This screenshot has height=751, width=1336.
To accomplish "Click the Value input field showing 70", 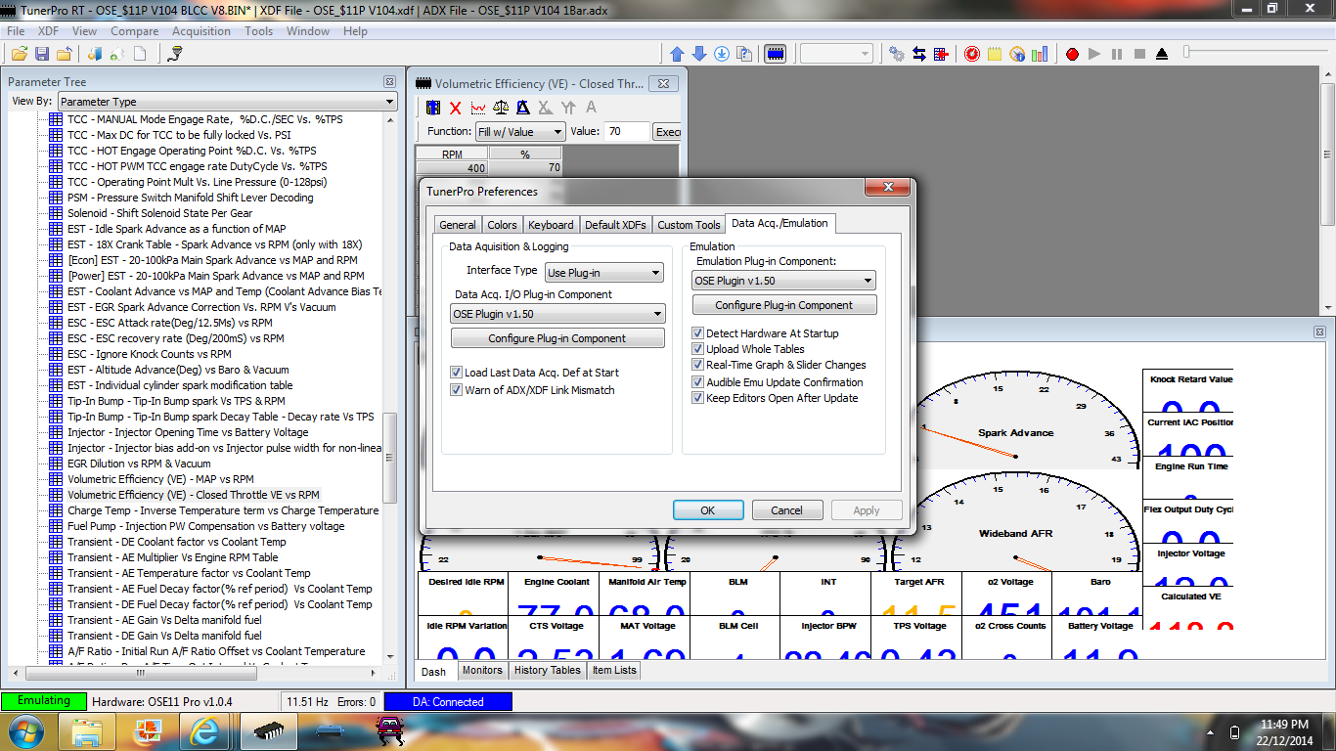I will coord(627,132).
